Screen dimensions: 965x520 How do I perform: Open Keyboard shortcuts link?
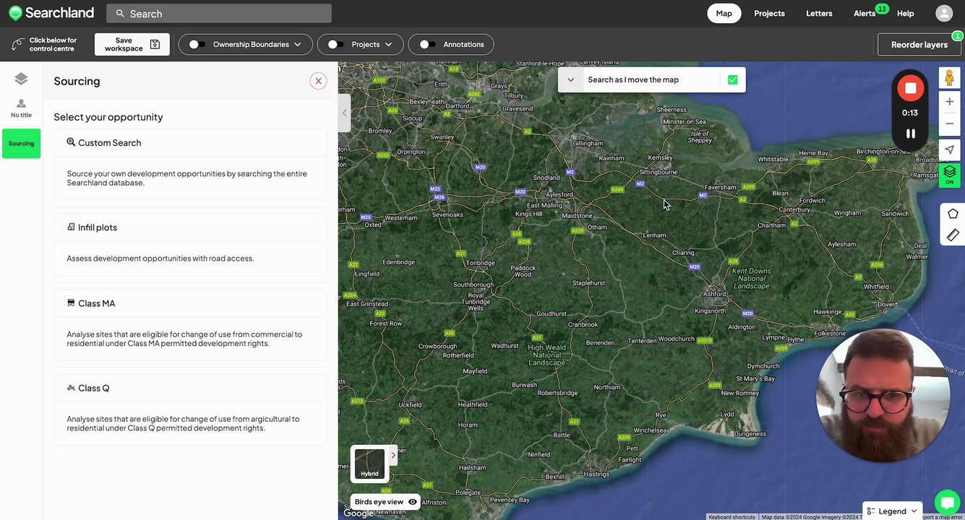[732, 517]
